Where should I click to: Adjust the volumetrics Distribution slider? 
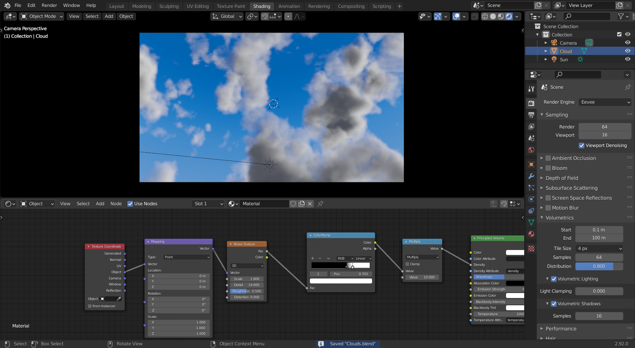[x=599, y=267]
